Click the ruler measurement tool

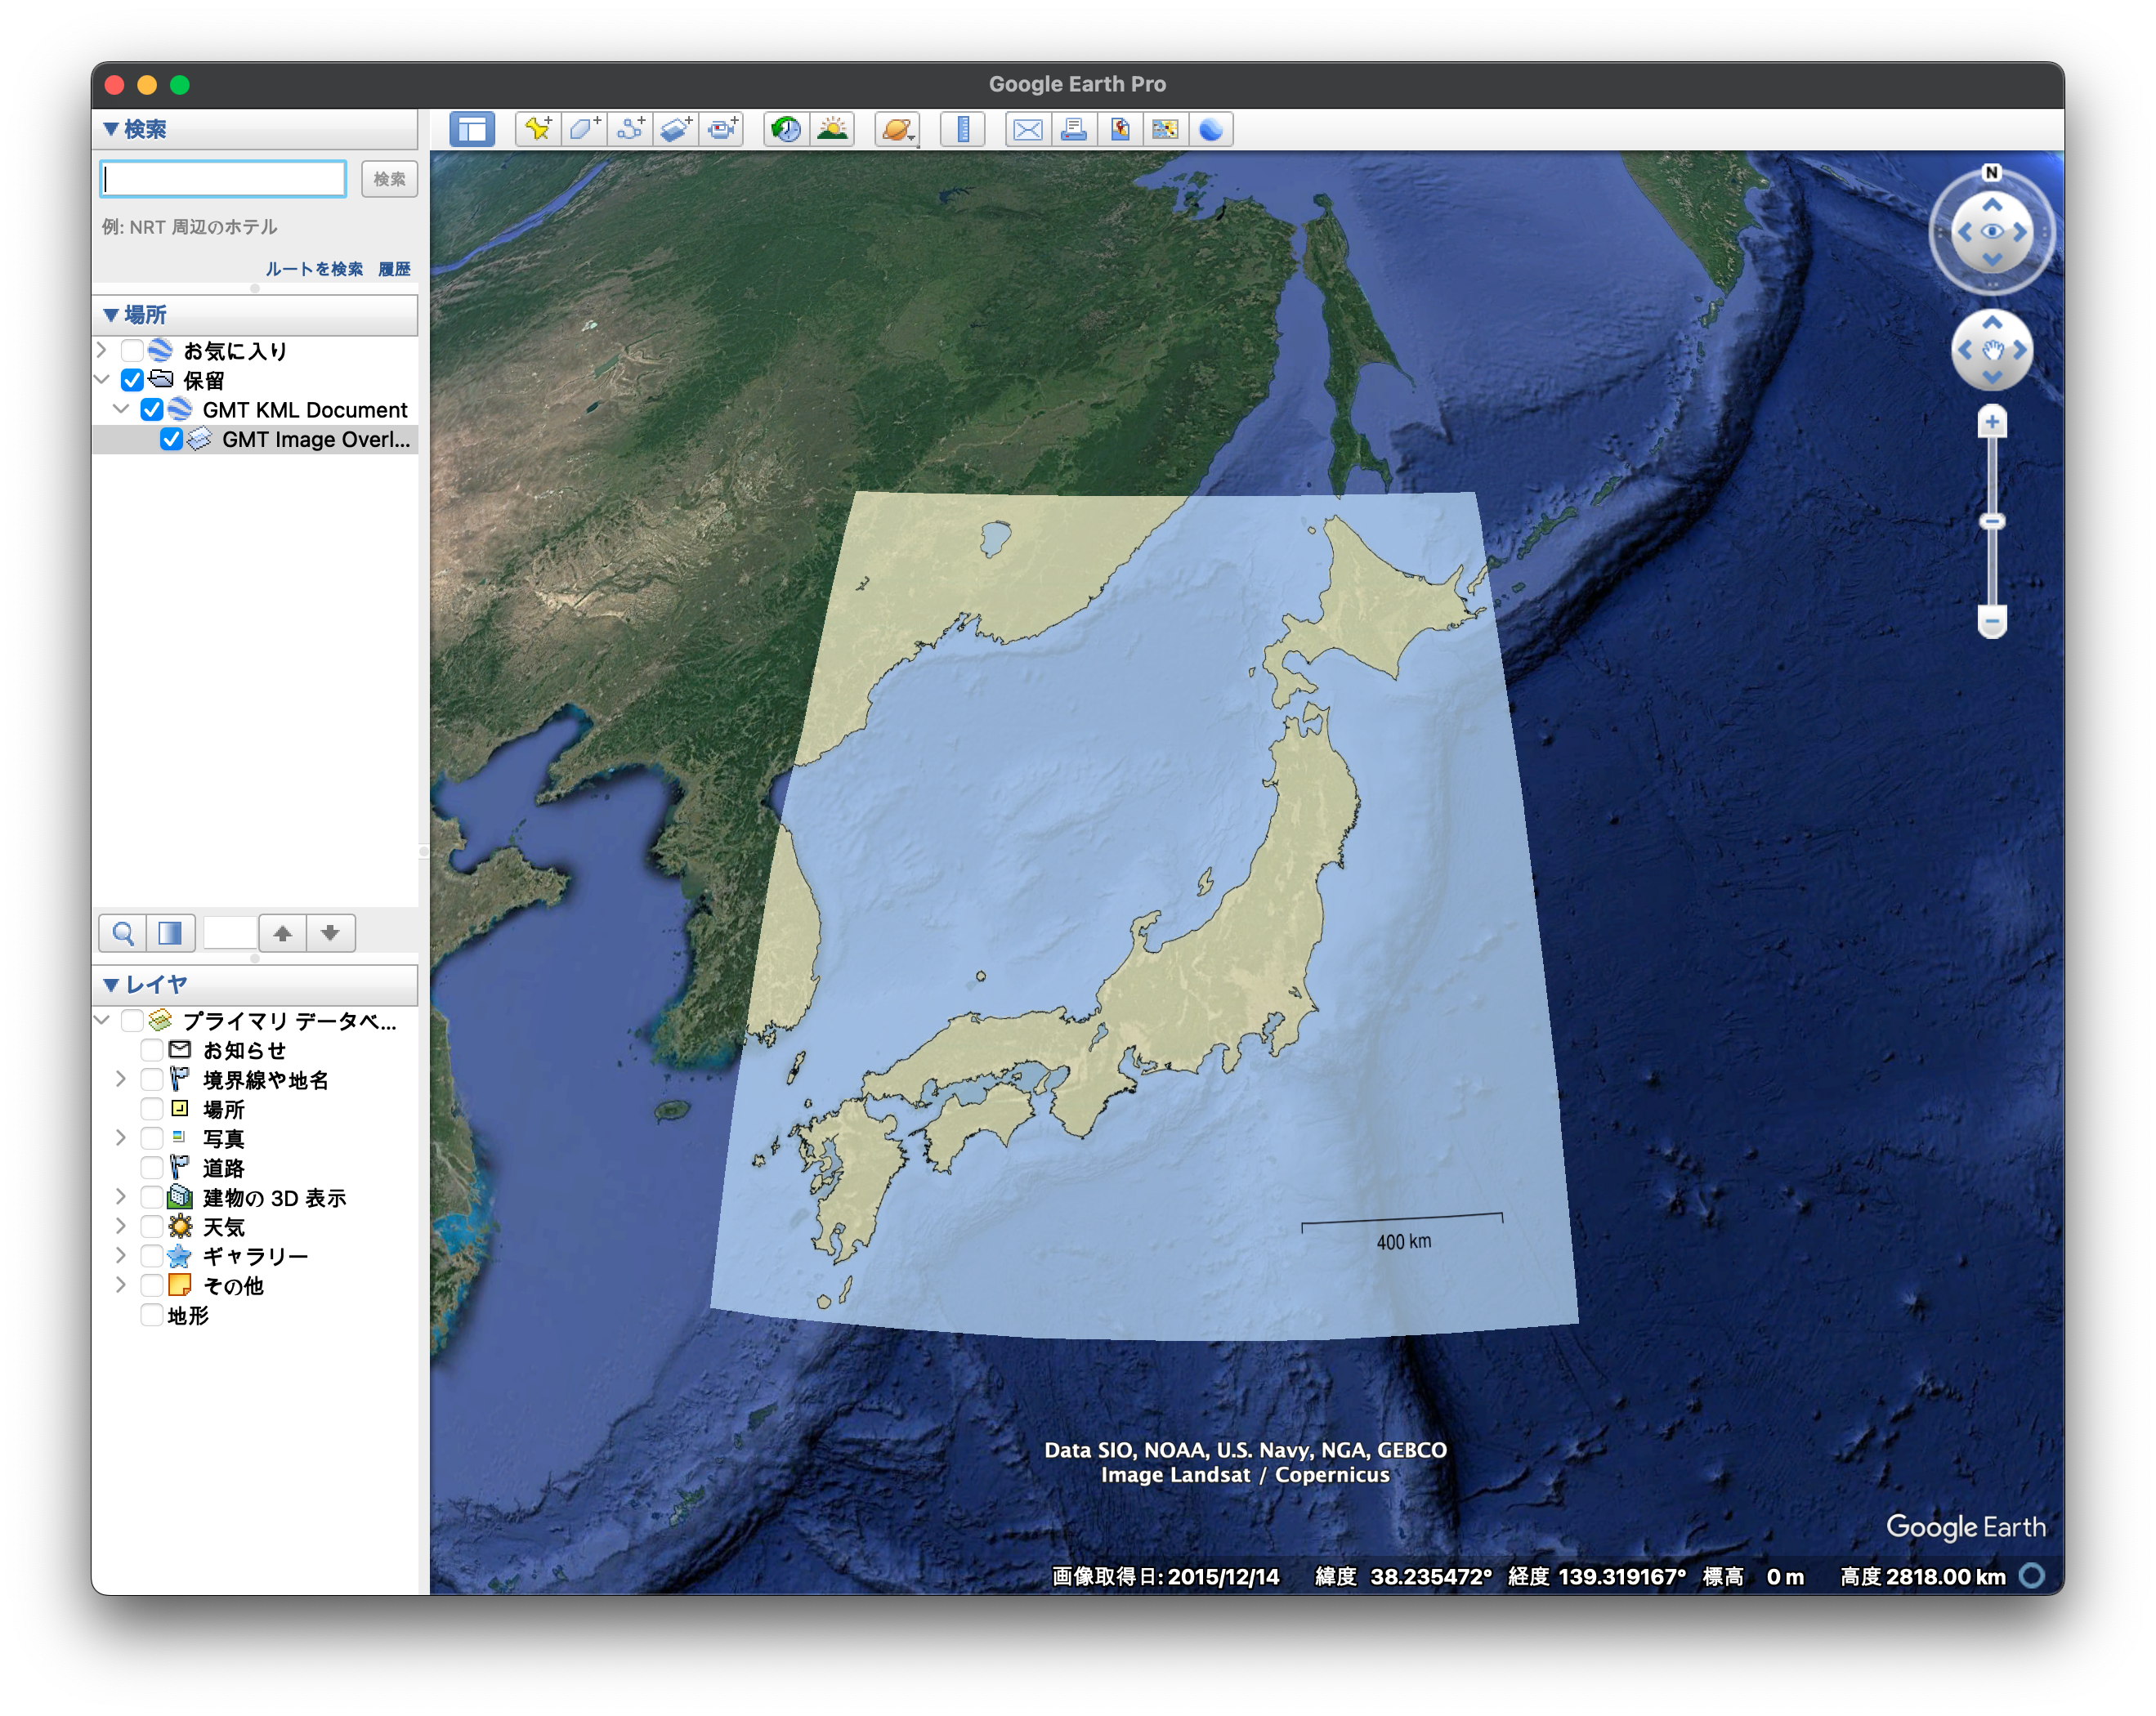(963, 129)
